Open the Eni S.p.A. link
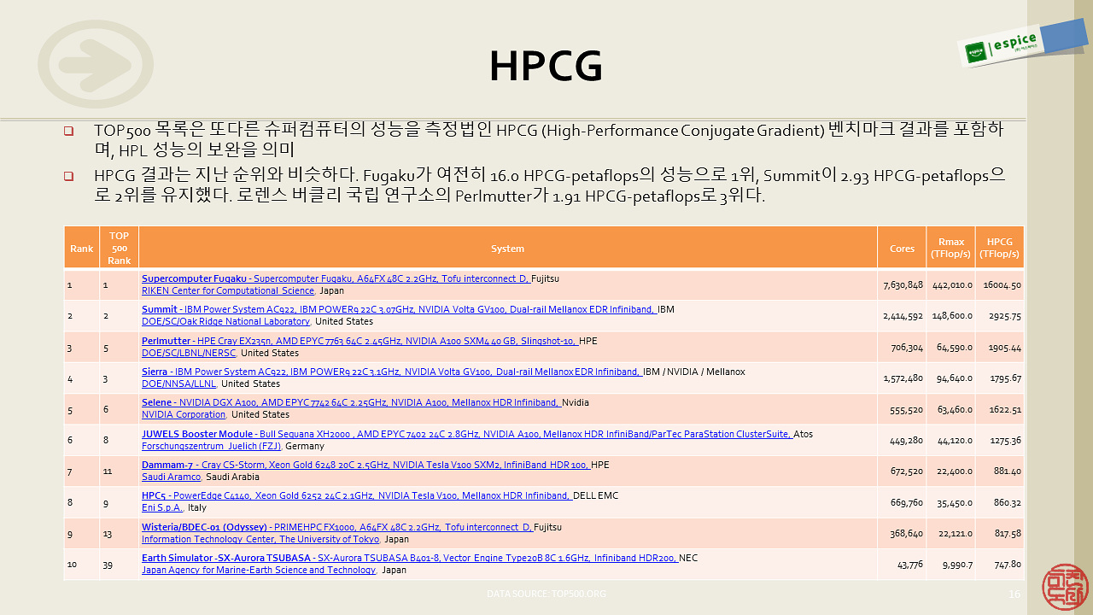Screen dimensions: 1093x615 [162, 507]
